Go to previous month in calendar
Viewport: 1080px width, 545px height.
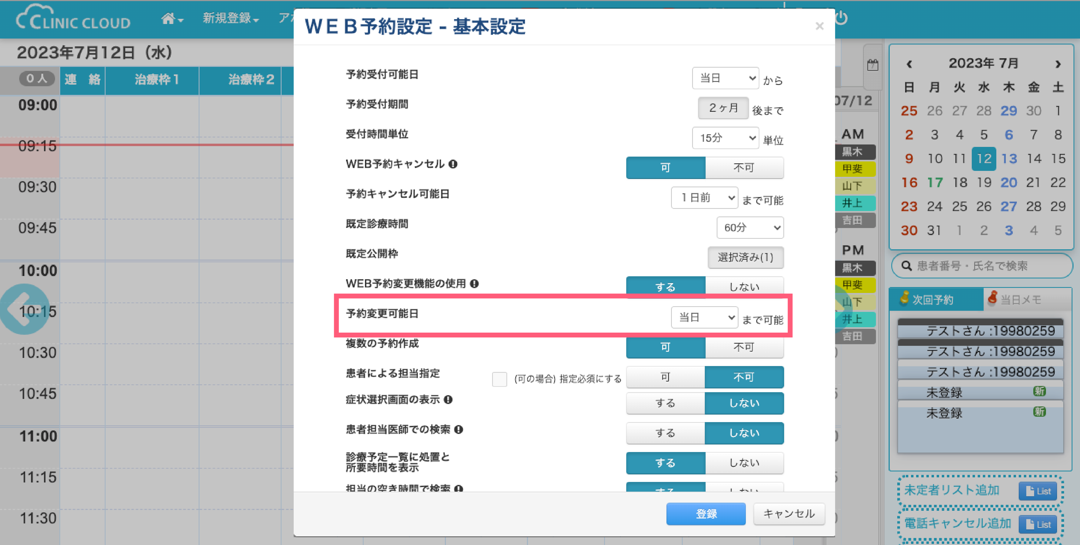point(909,64)
